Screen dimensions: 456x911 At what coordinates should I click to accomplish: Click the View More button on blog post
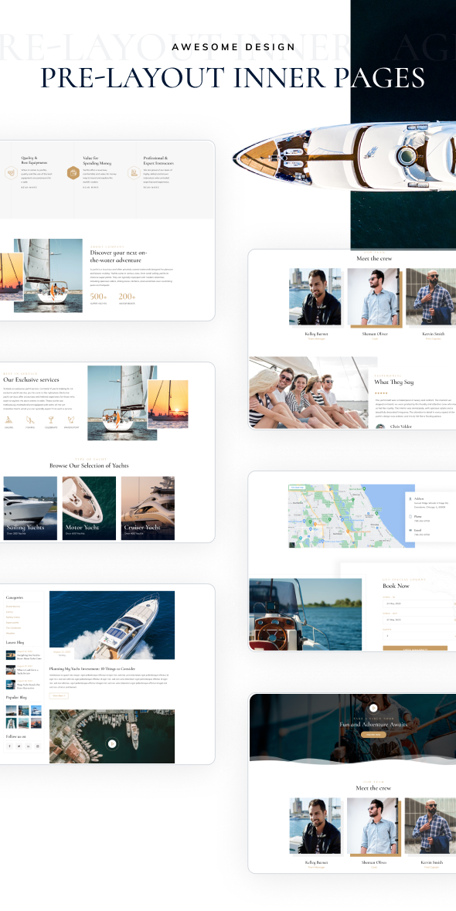[x=59, y=695]
